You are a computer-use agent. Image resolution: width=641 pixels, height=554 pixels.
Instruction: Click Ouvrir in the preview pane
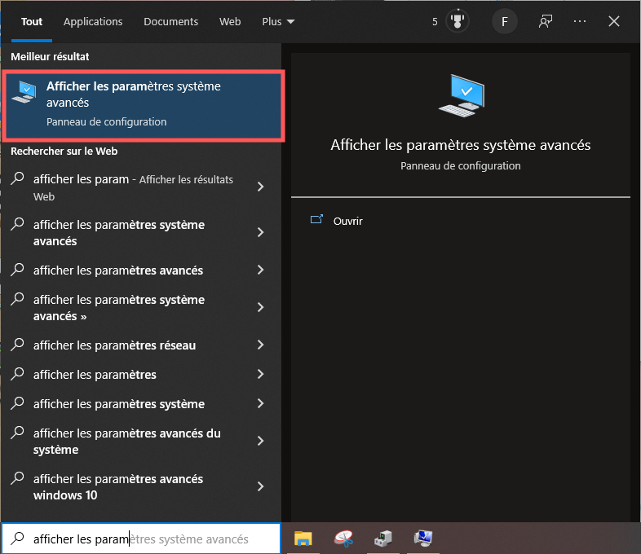click(348, 221)
